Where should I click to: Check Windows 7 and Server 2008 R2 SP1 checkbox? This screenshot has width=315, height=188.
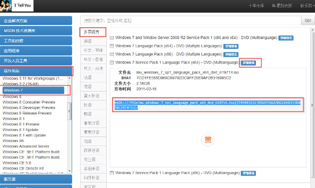[x=112, y=37]
